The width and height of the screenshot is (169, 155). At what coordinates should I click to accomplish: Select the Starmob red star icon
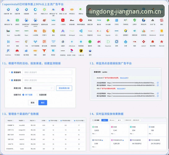tap(162, 42)
